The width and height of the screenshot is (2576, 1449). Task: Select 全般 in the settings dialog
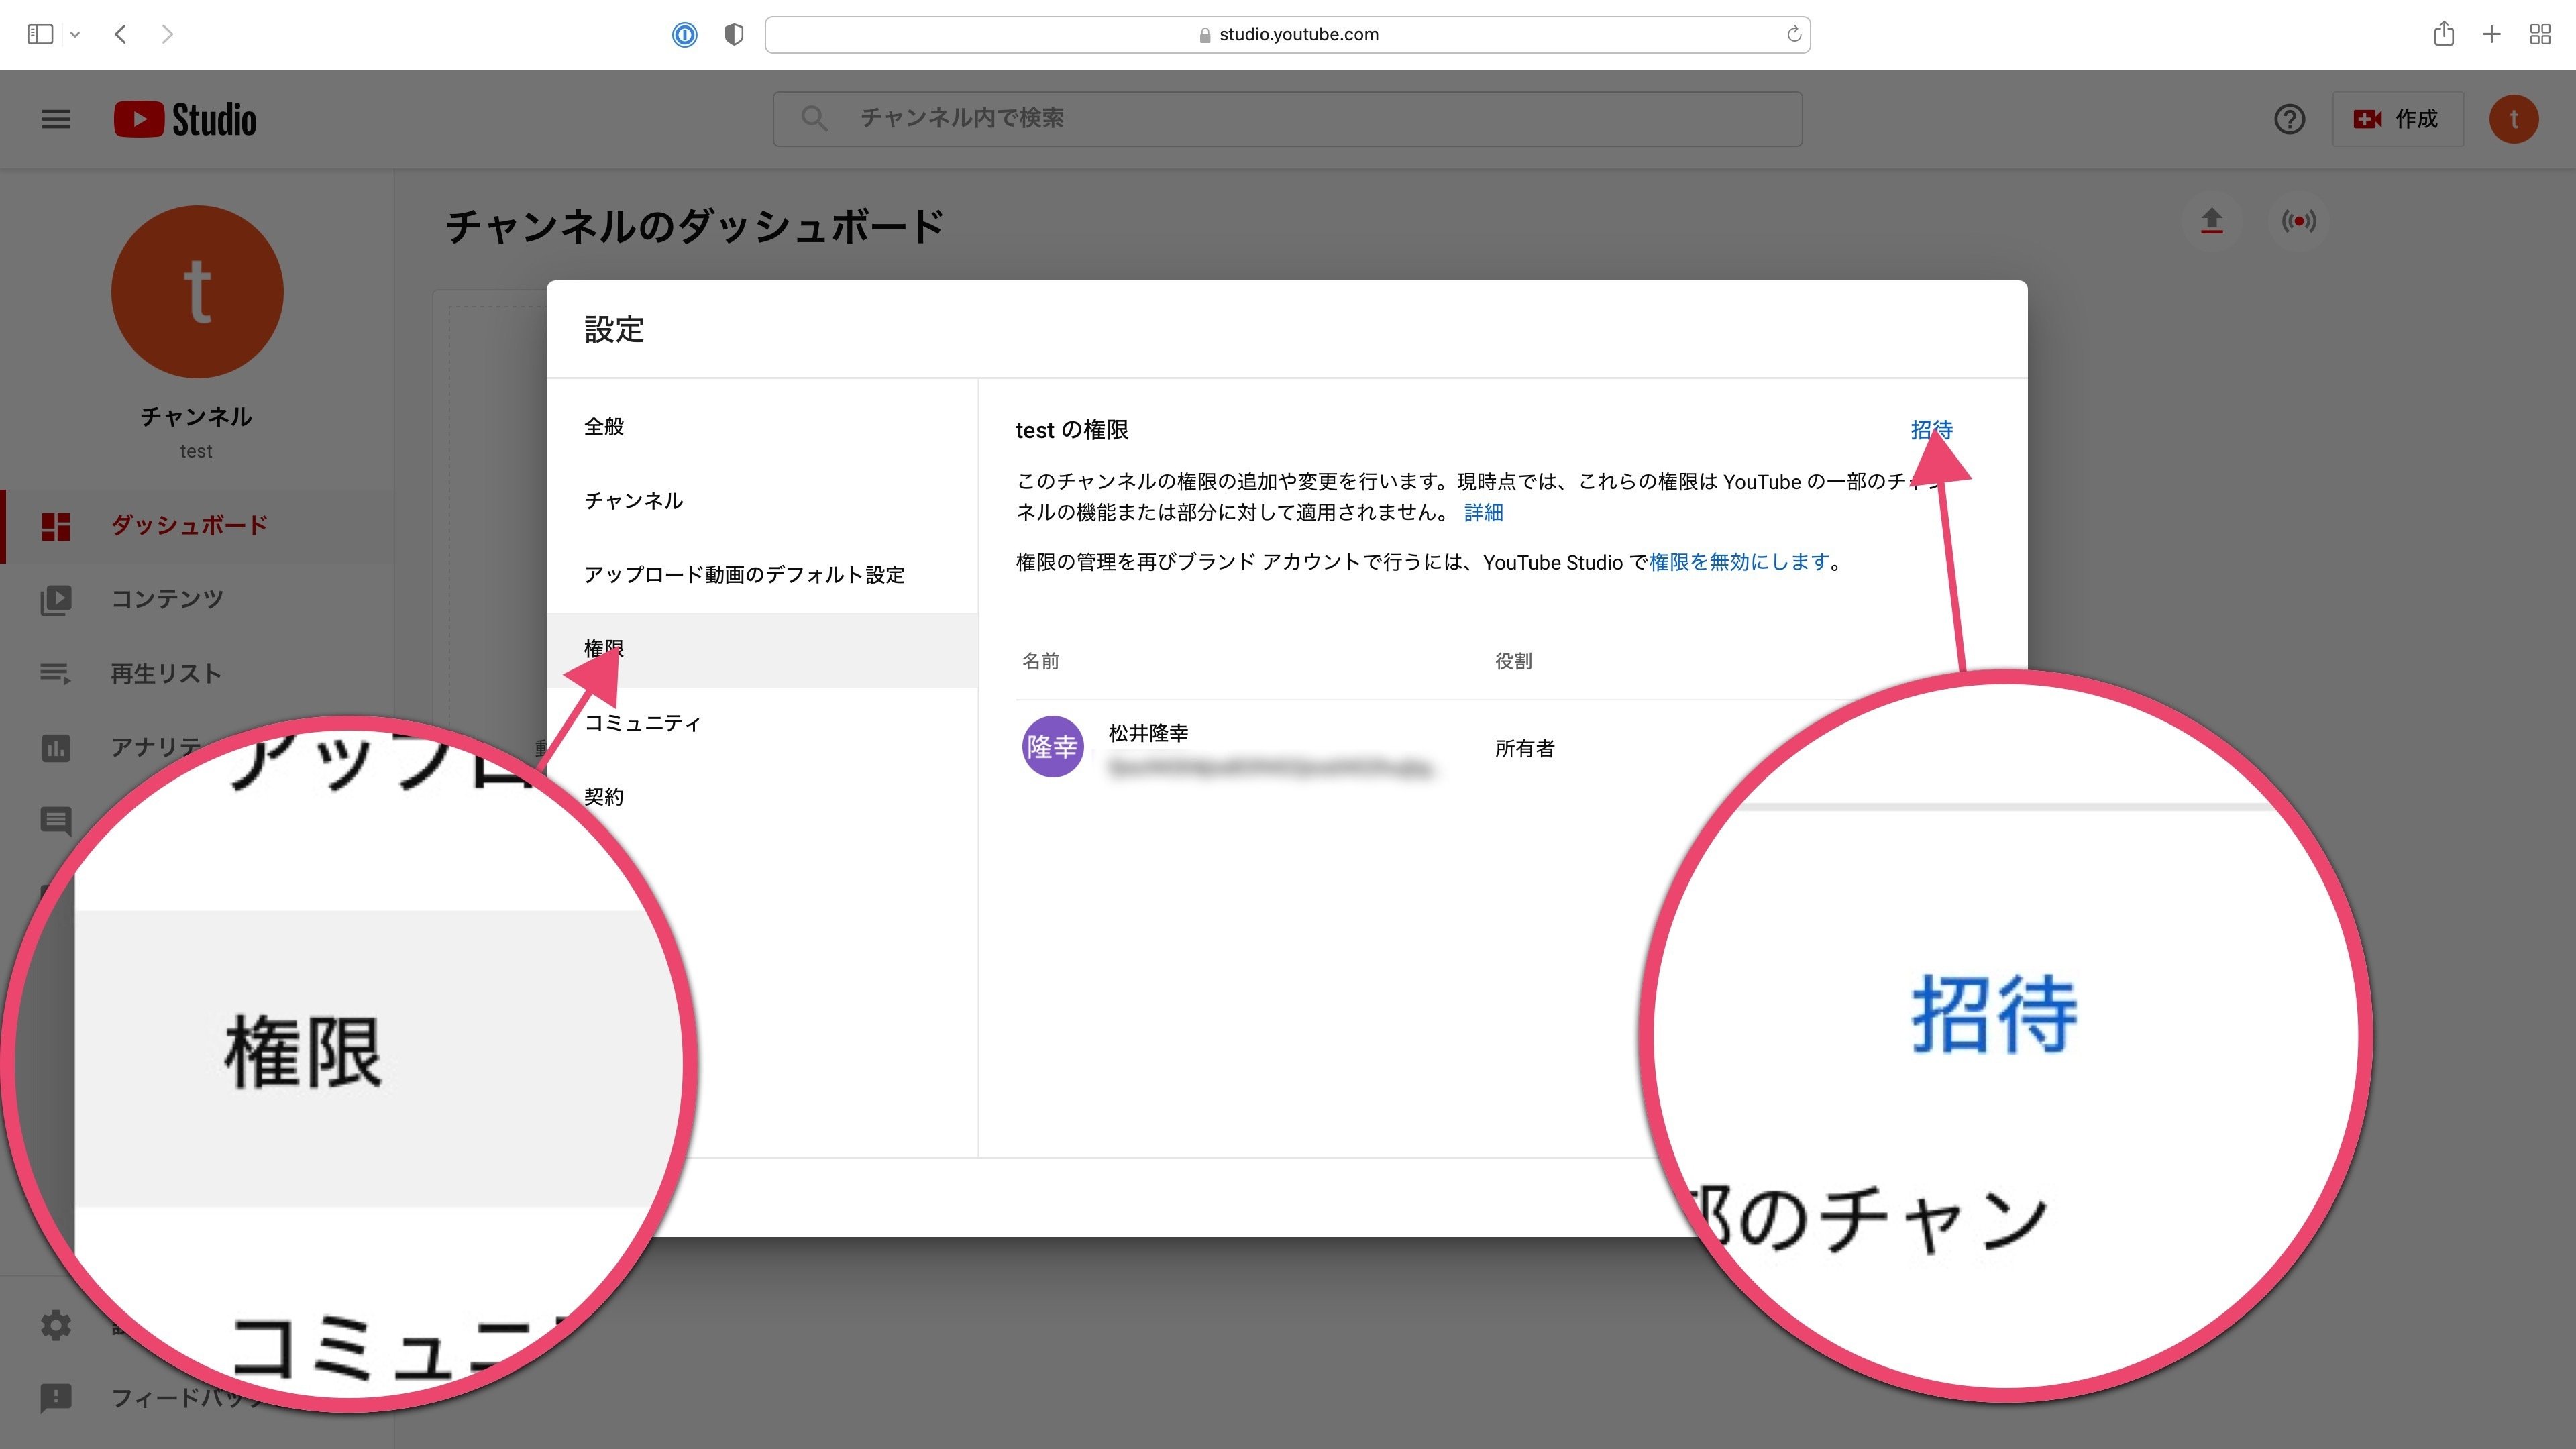(762, 427)
